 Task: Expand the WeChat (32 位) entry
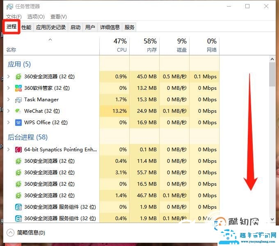8,111
